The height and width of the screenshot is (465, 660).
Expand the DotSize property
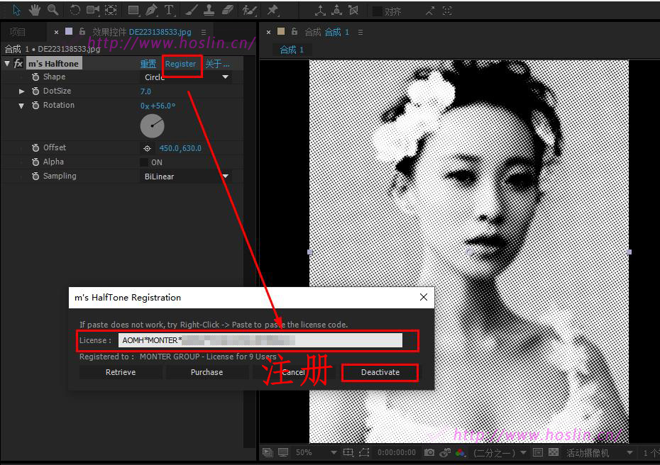[x=21, y=91]
